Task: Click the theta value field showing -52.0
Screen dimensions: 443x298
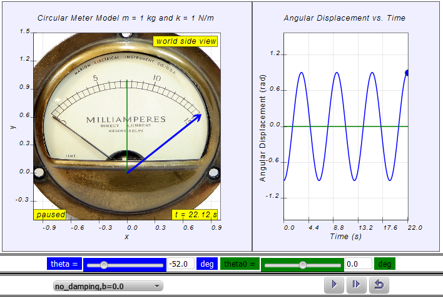Action: coord(181,264)
